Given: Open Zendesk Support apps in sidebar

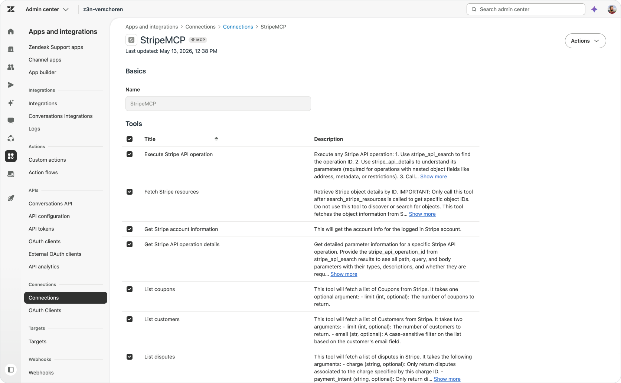Looking at the screenshot, I should (x=56, y=47).
